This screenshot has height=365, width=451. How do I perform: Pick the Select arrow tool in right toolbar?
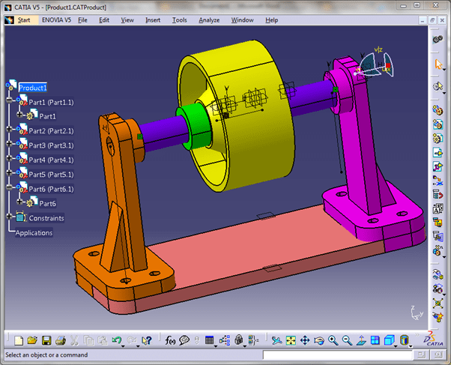click(x=438, y=64)
